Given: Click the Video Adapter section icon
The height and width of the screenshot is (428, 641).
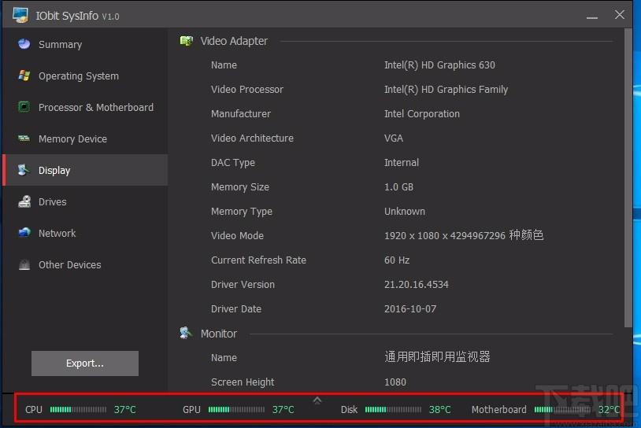Looking at the screenshot, I should click(187, 41).
